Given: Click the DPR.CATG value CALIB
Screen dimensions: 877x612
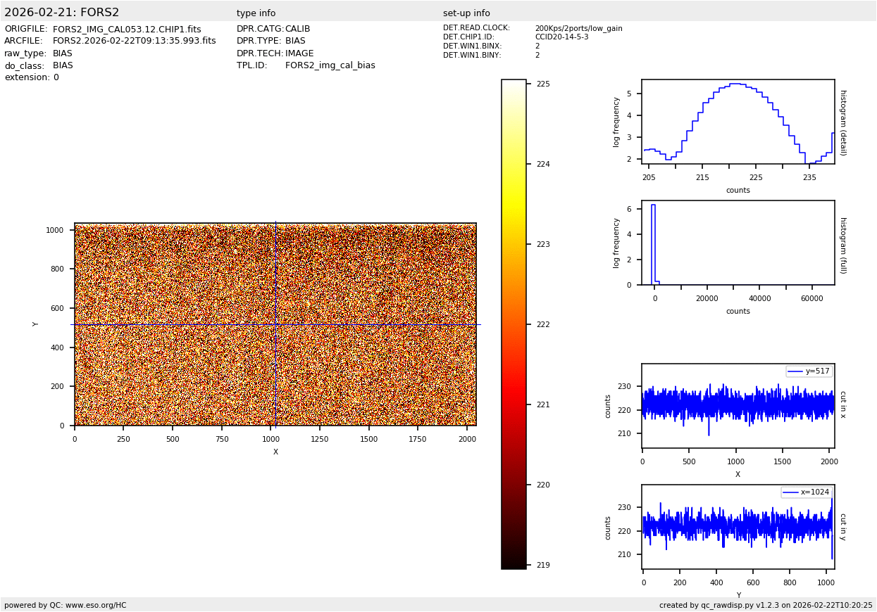Looking at the screenshot, I should pos(297,30).
